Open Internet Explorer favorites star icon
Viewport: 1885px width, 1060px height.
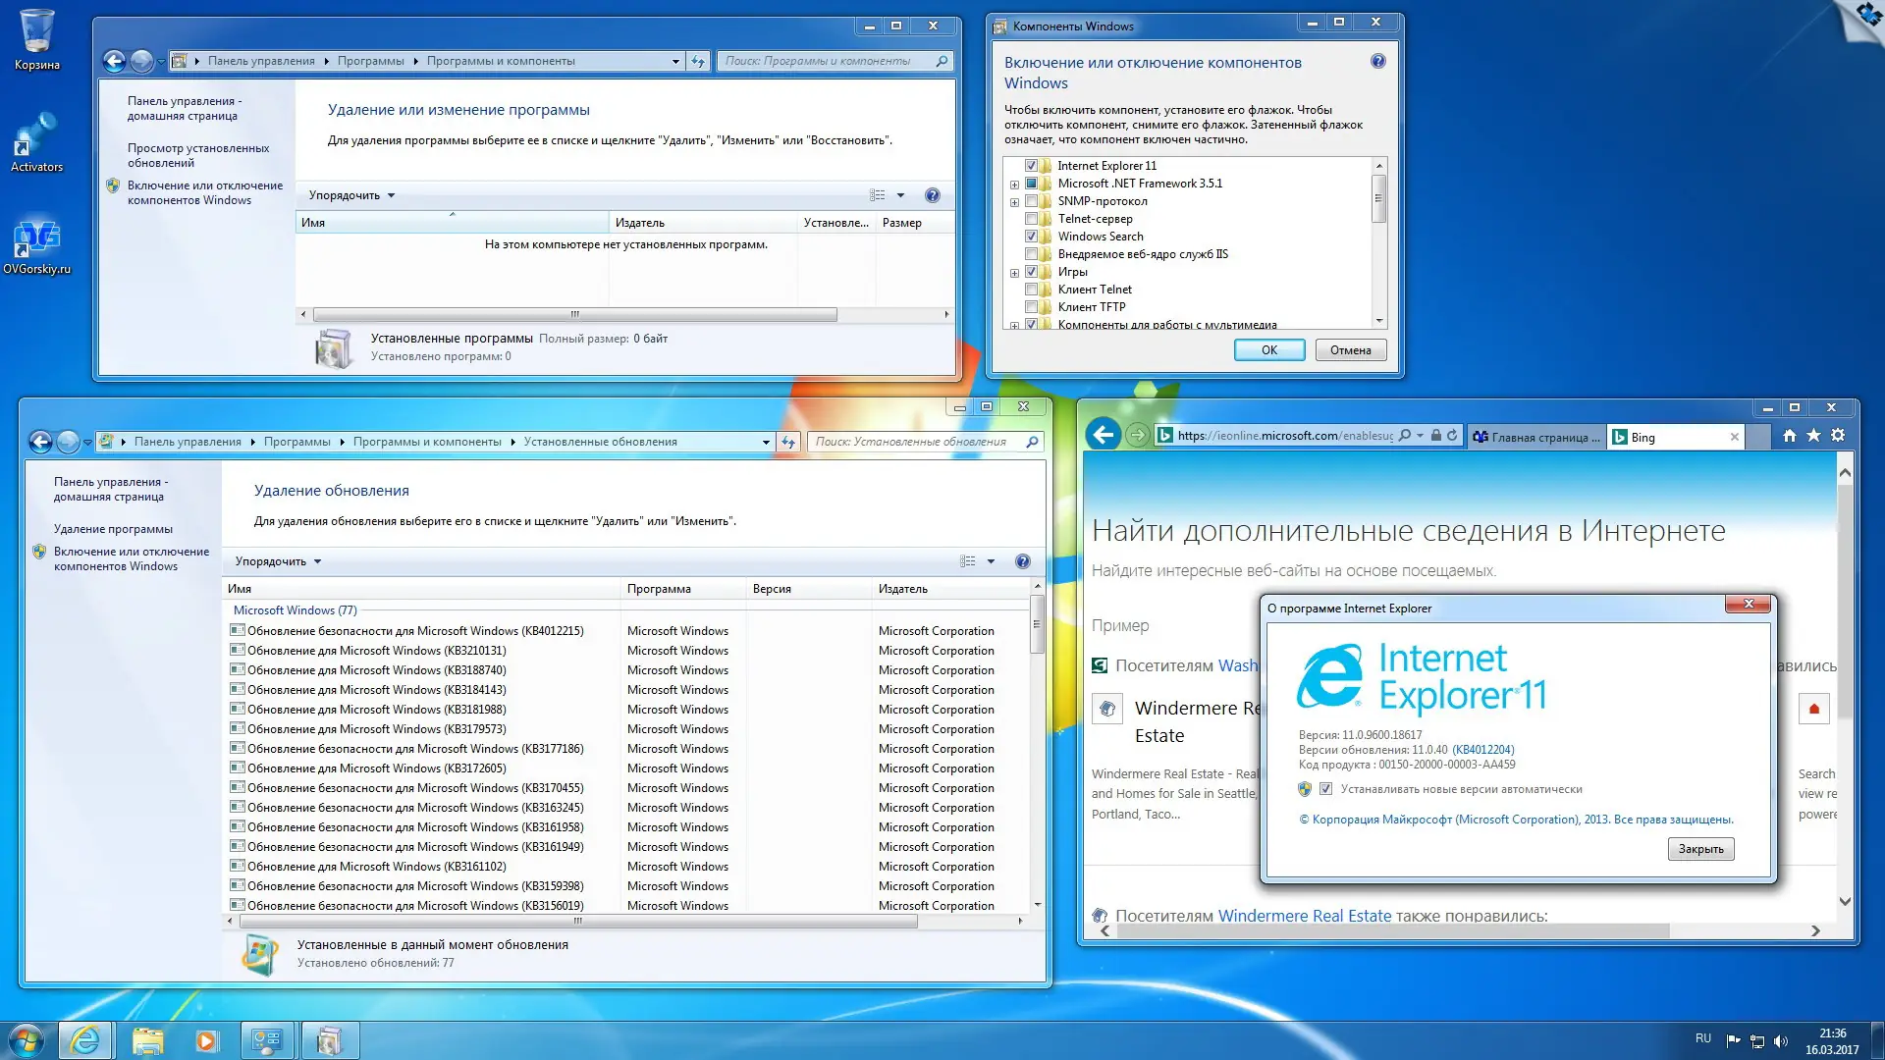tap(1813, 436)
